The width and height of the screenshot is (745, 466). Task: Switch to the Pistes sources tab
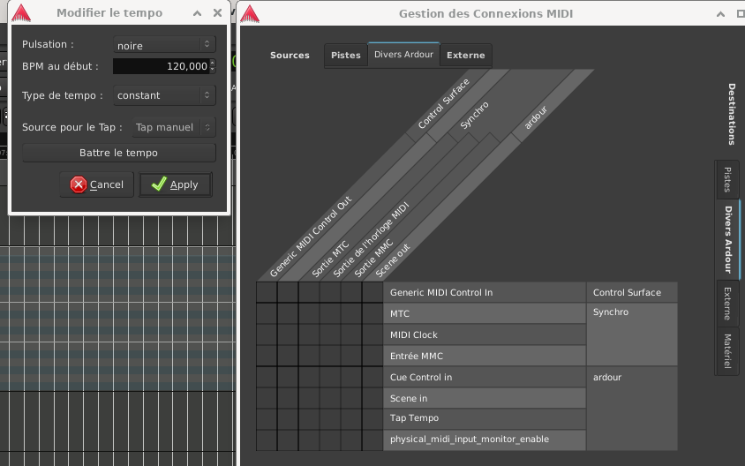pos(345,55)
